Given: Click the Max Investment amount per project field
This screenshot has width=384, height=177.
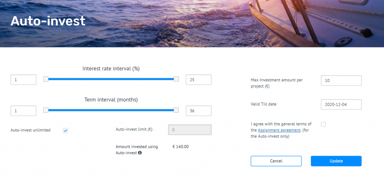Looking at the screenshot, I should pos(341,80).
